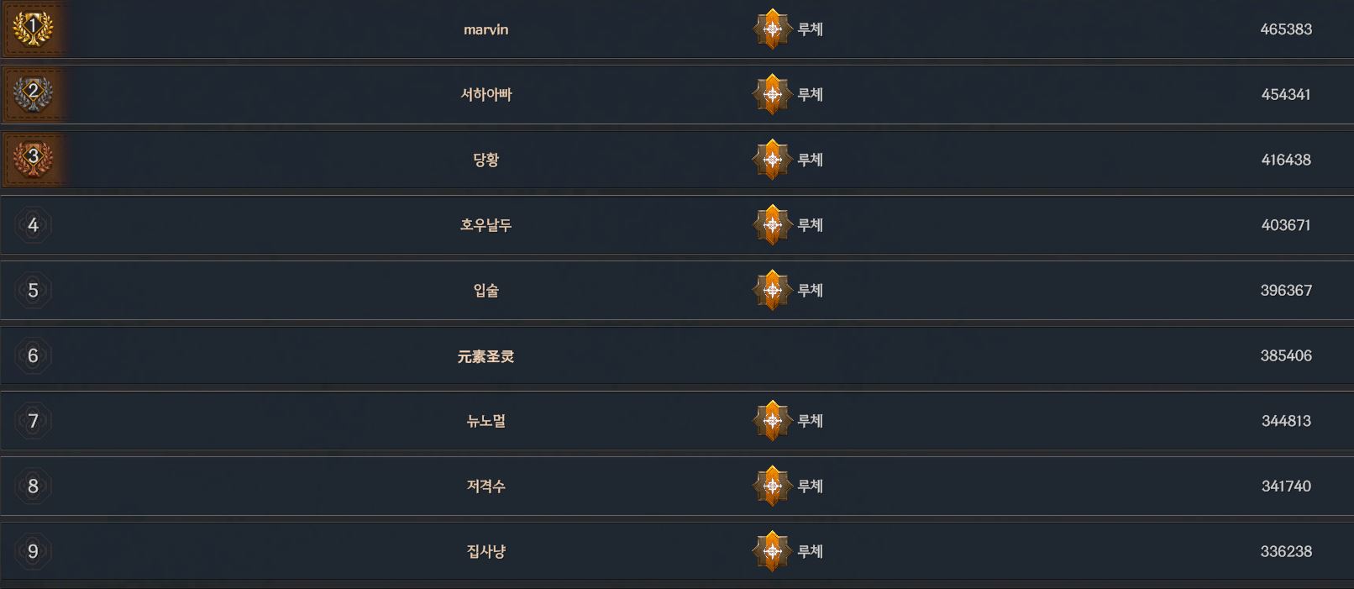Click the class emblem in 입술's row
The width and height of the screenshot is (1354, 589).
click(x=772, y=290)
